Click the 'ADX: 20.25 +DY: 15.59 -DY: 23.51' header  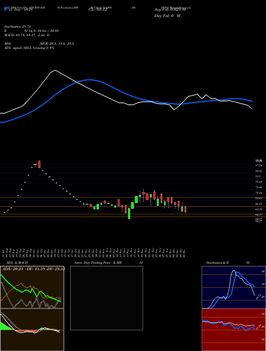pos(34,269)
